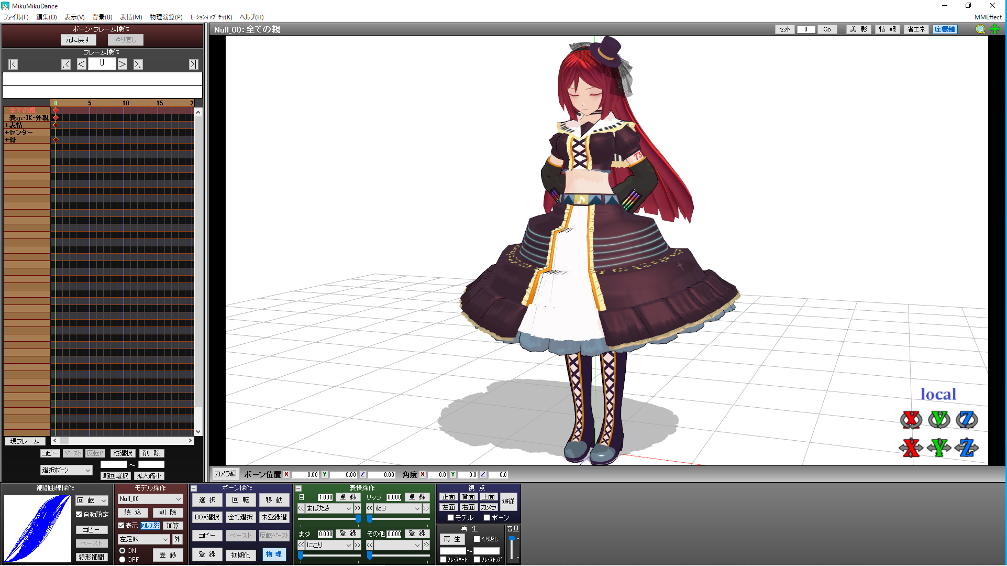Click the current frame number field

[x=102, y=63]
